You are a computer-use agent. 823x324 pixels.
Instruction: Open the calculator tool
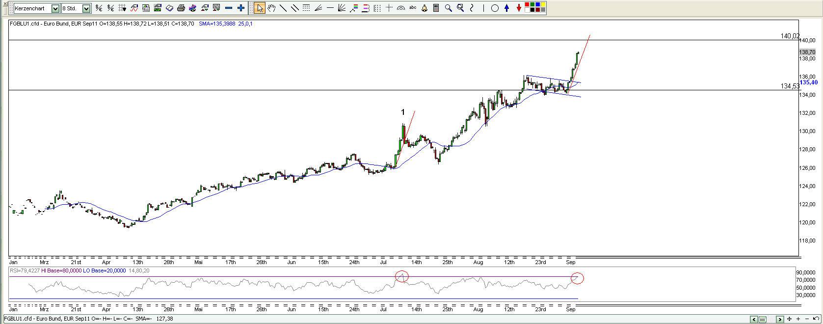click(x=436, y=8)
